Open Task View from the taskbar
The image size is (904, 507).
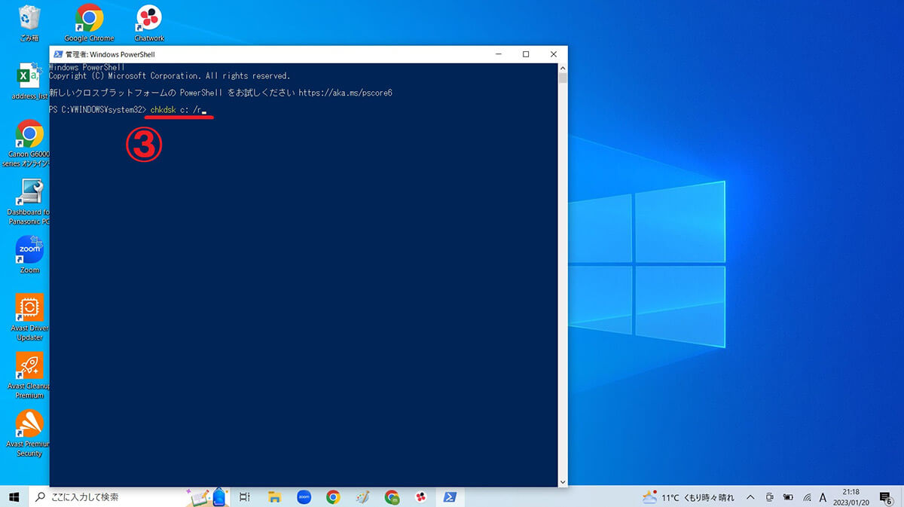click(x=245, y=496)
